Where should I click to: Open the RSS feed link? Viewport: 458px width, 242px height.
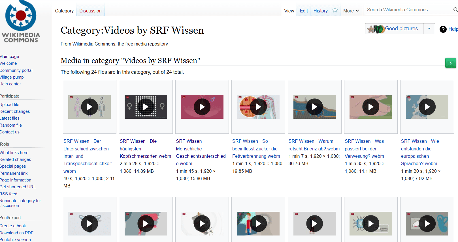click(8, 194)
